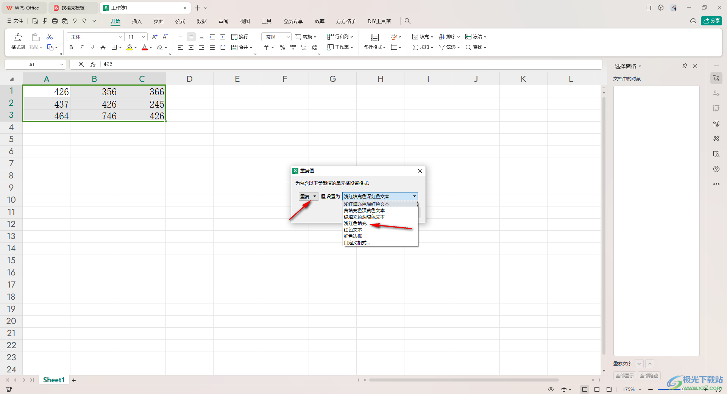Choose the red text option

353,230
